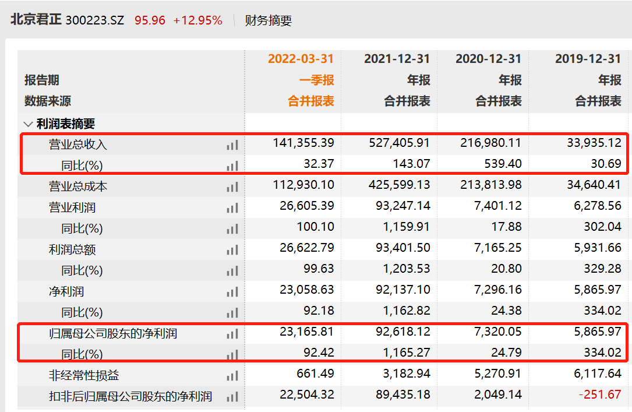Click the cost value 34,640.41
The height and width of the screenshot is (412, 632).
coord(594,185)
